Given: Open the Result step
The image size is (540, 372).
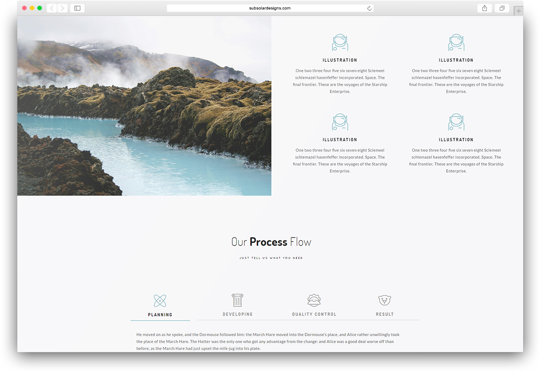Looking at the screenshot, I should 385,314.
